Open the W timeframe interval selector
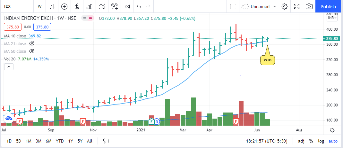The width and height of the screenshot is (343, 148). 39,6
